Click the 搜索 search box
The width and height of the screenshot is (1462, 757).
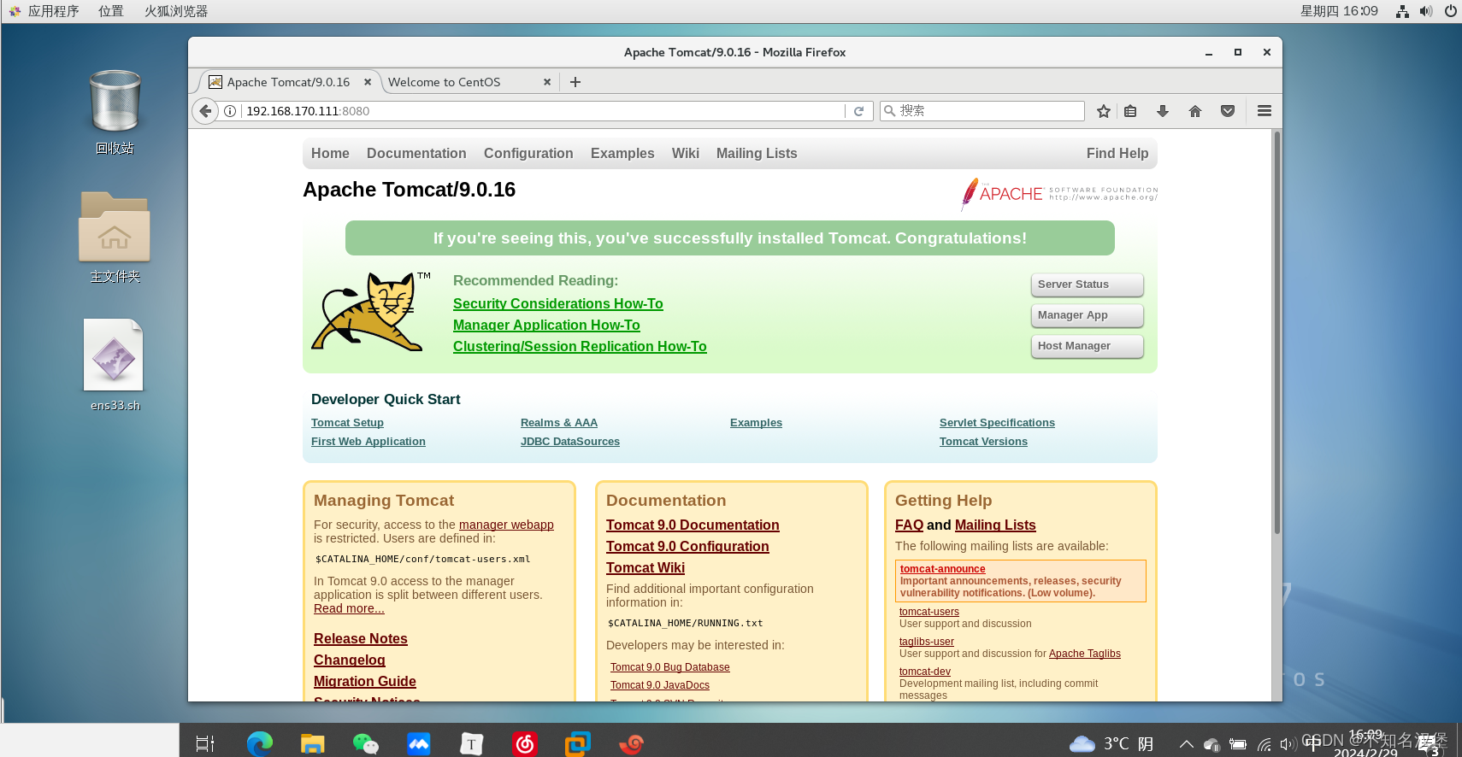point(982,111)
